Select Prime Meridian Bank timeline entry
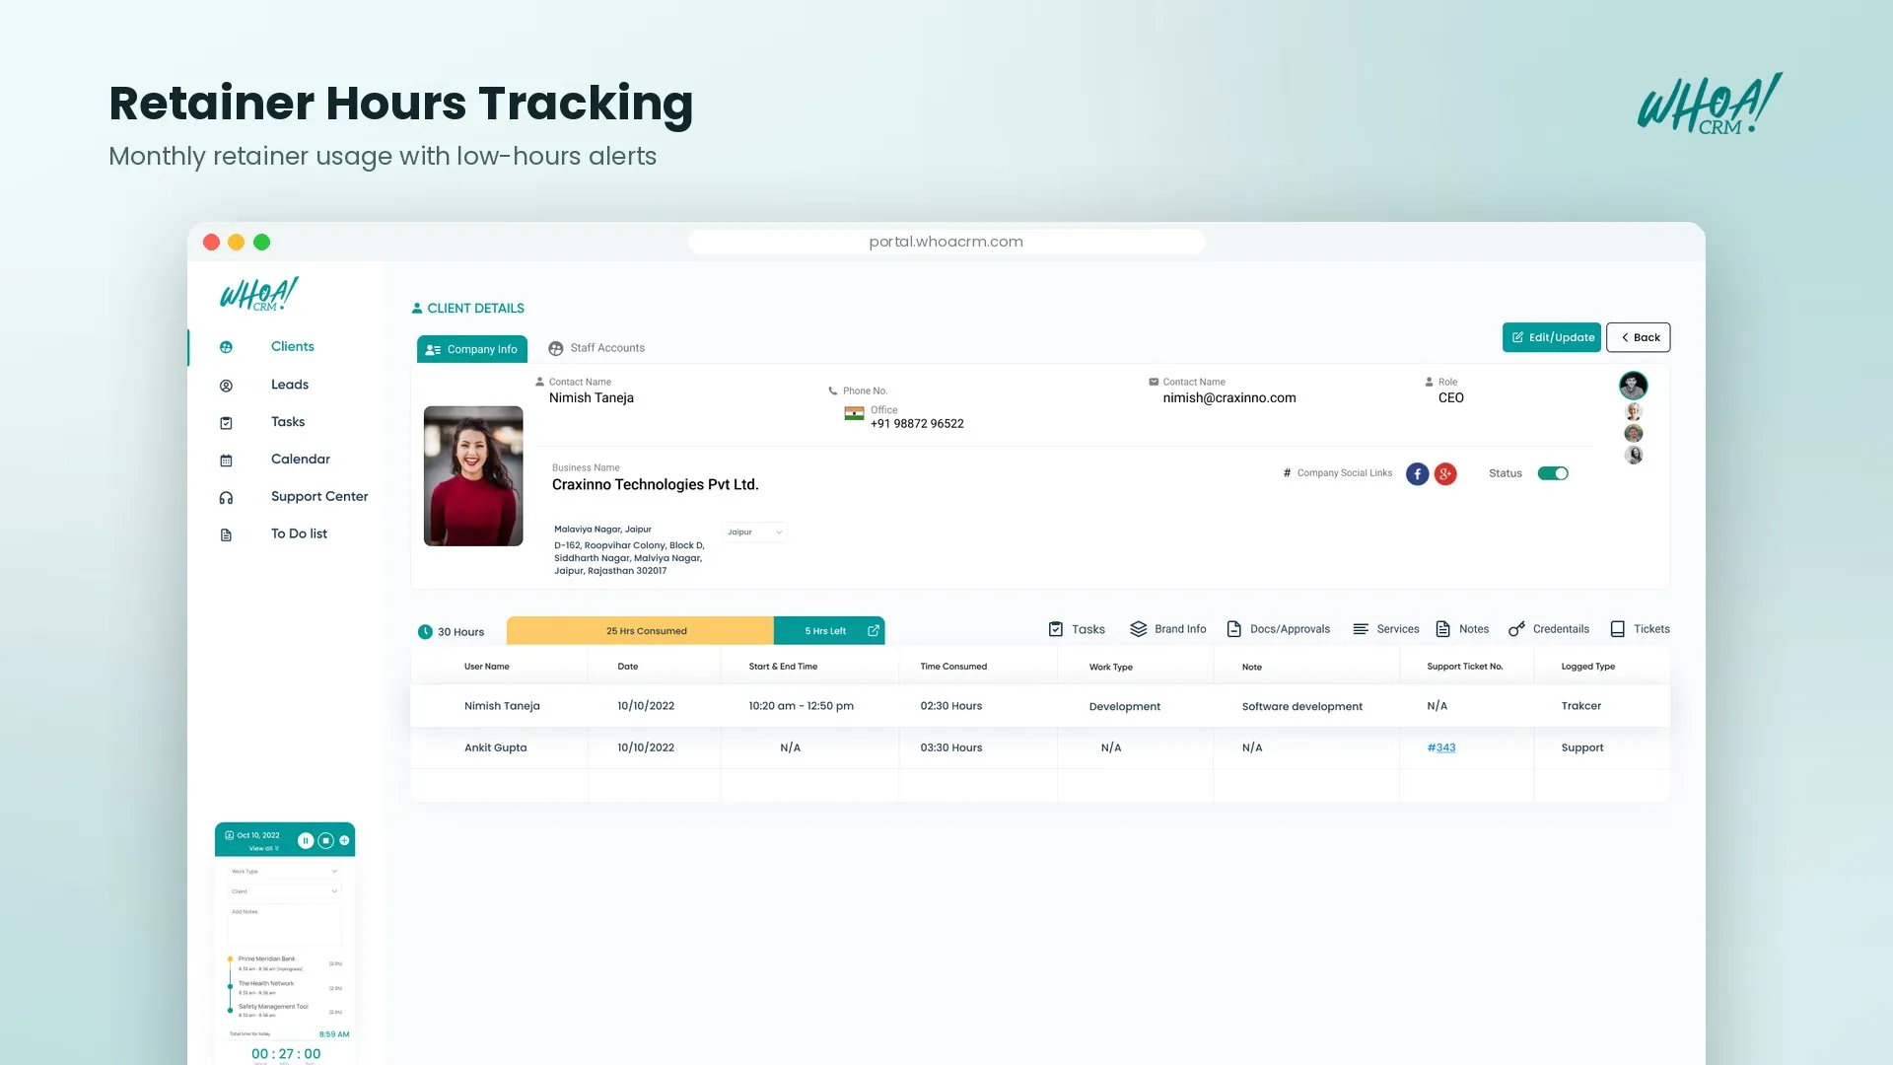Viewport: 1893px width, 1065px height. (x=284, y=963)
